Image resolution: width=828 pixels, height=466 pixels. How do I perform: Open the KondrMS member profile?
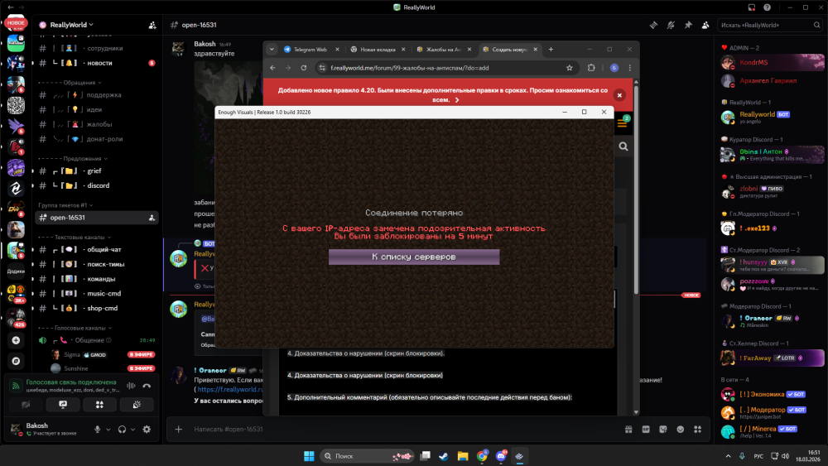point(772,62)
